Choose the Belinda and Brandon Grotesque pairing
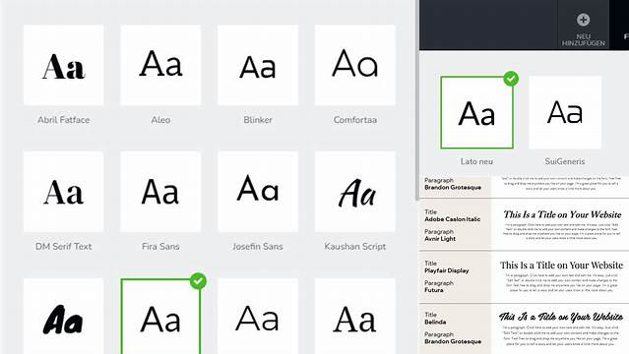 (x=524, y=328)
